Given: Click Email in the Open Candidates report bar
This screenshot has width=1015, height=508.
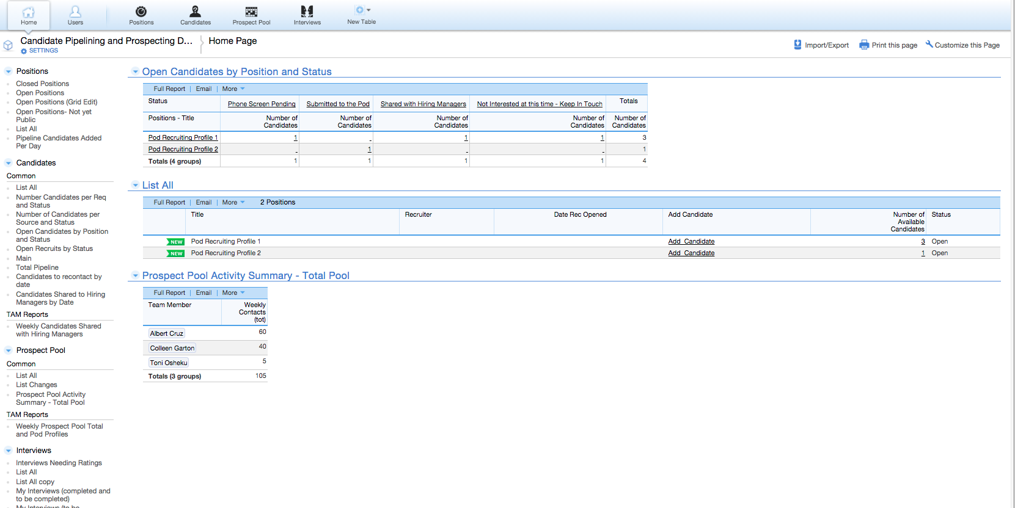Looking at the screenshot, I should click(x=203, y=89).
